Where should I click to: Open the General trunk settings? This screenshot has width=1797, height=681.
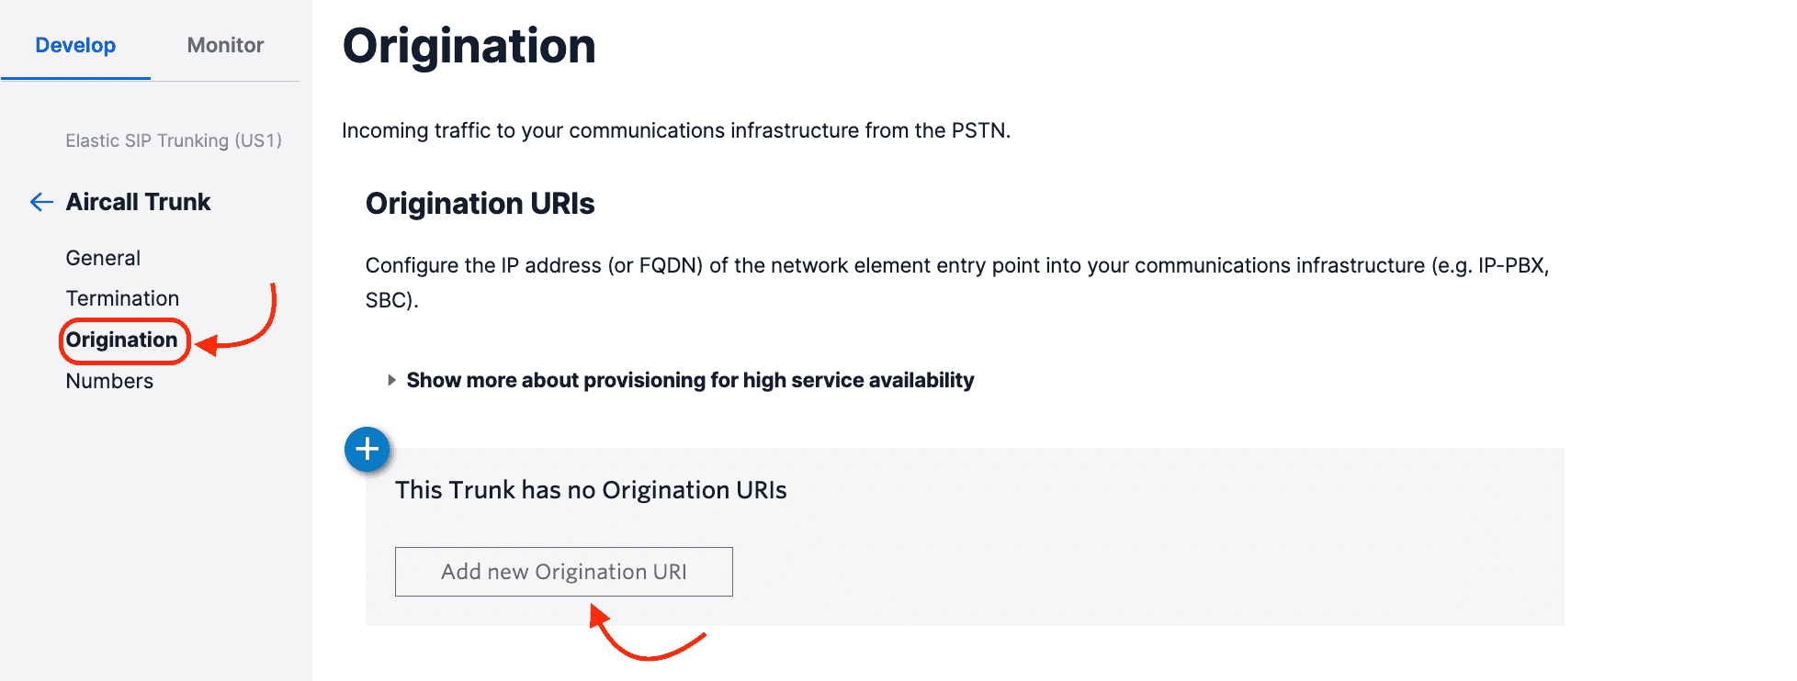point(103,258)
